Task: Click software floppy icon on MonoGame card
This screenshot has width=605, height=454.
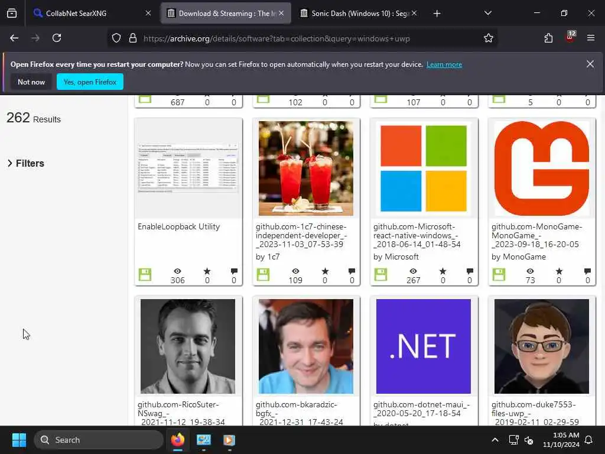Action: tap(499, 274)
